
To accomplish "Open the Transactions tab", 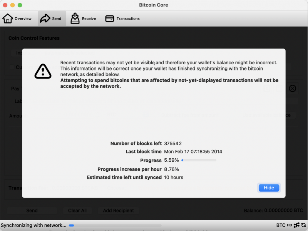I will coord(122,18).
